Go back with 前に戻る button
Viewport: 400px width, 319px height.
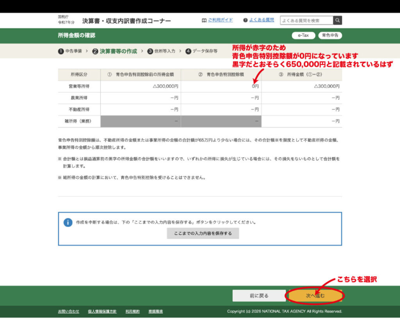tap(259, 296)
